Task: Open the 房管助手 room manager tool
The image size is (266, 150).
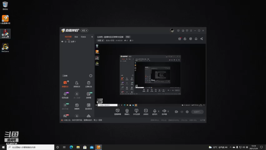Action: click(77, 84)
